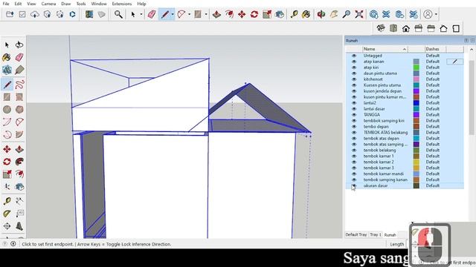The image size is (476, 267).
Task: Open the Select tool dropdown arrow
Action: [x=141, y=14]
